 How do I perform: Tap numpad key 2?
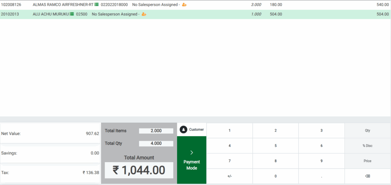pos(276,130)
